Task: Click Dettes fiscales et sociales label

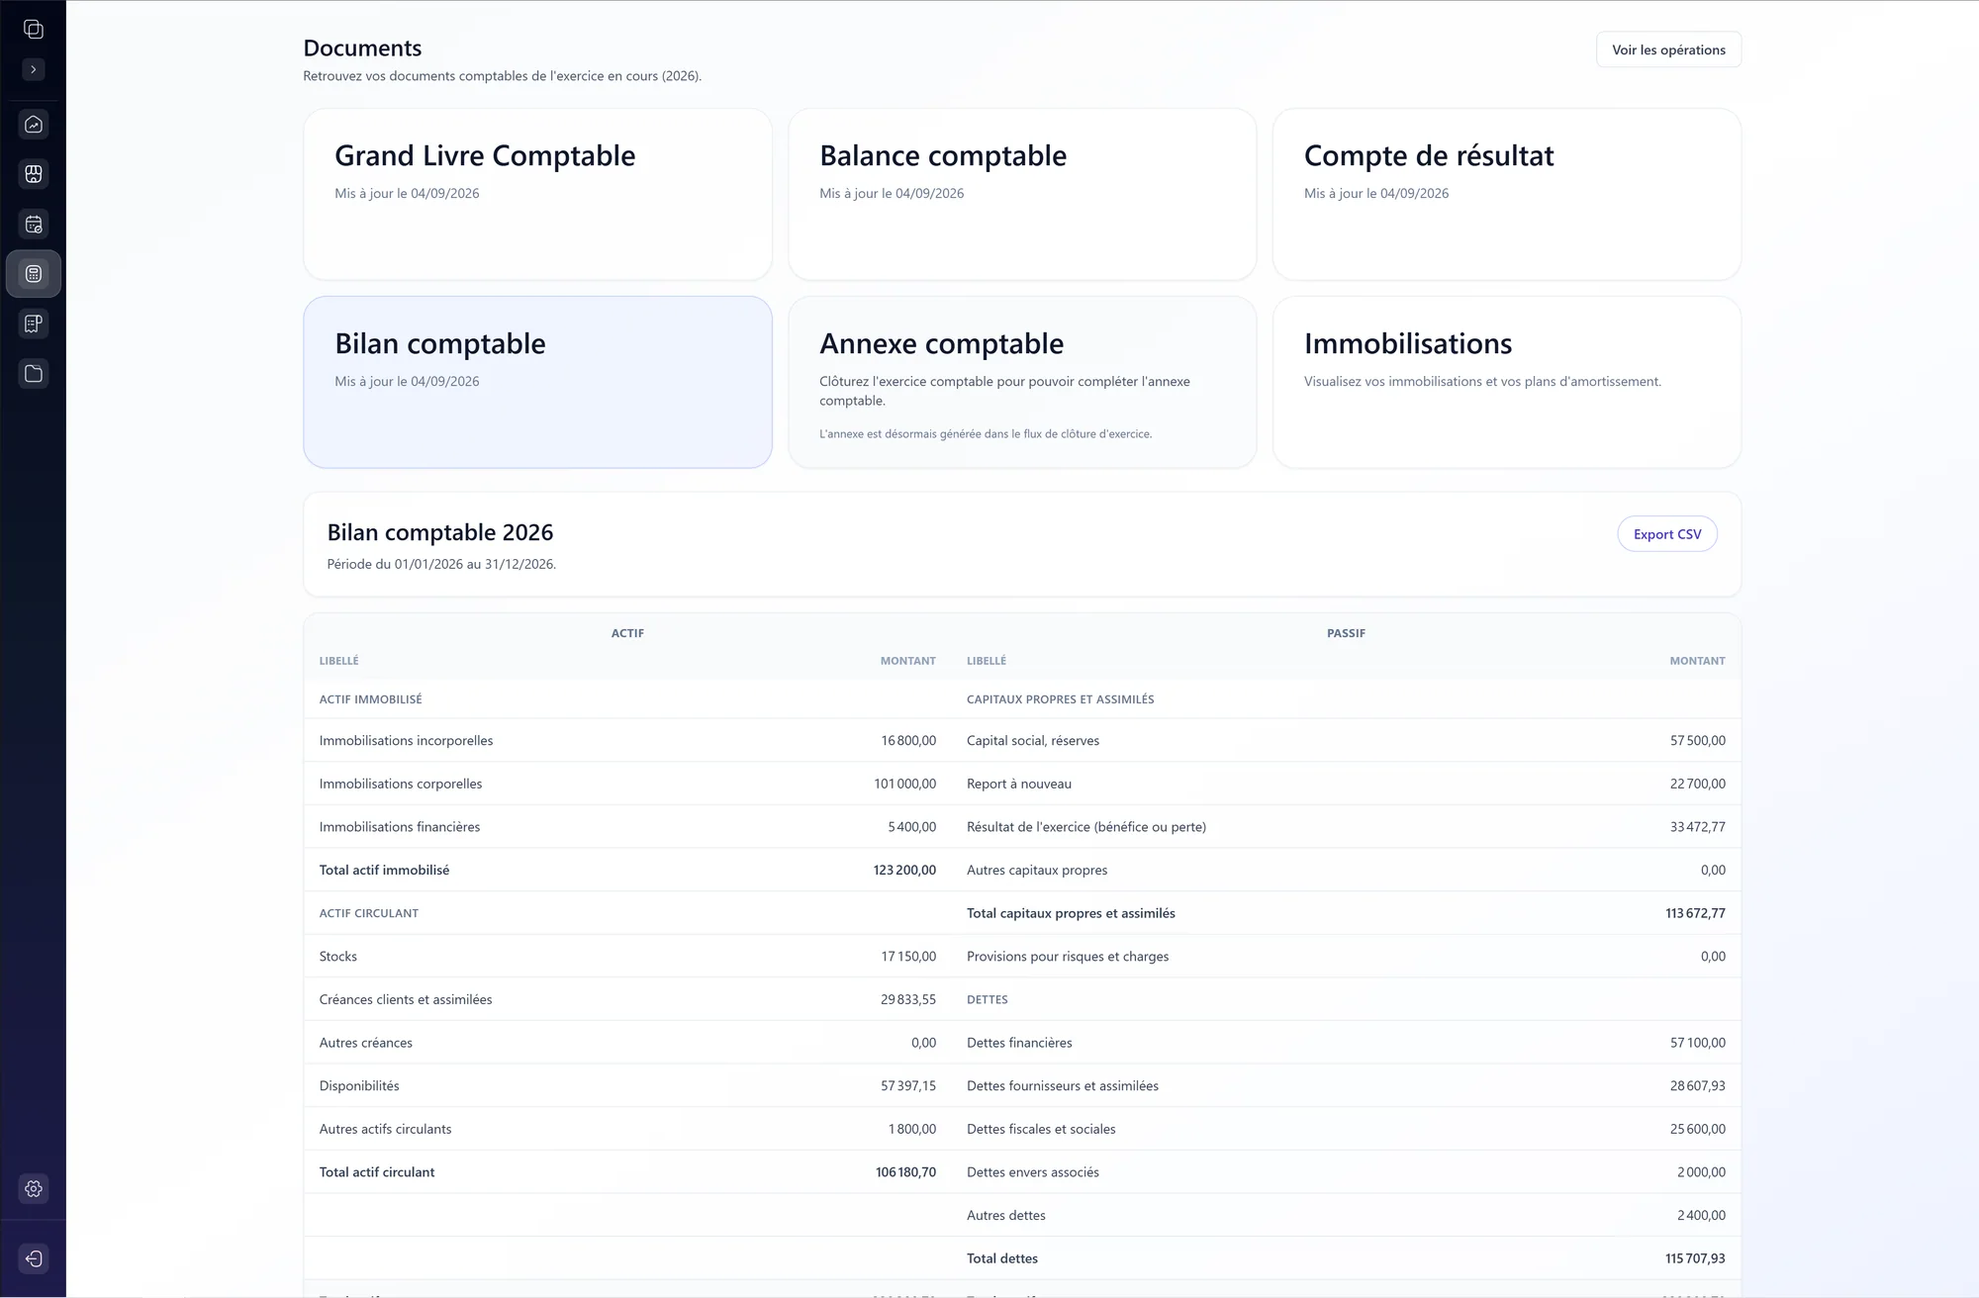Action: tap(1041, 1129)
